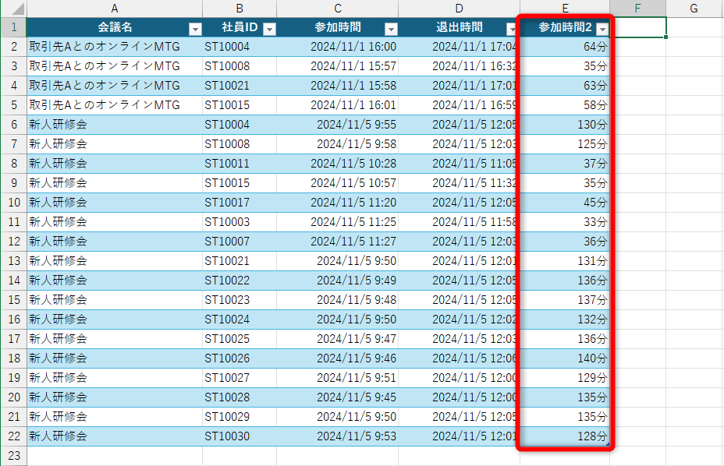Select row 23 header
This screenshot has height=466, width=724.
(x=13, y=456)
